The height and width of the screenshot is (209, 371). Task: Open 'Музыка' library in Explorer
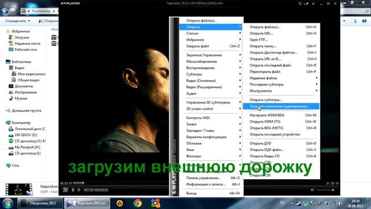coord(18,98)
